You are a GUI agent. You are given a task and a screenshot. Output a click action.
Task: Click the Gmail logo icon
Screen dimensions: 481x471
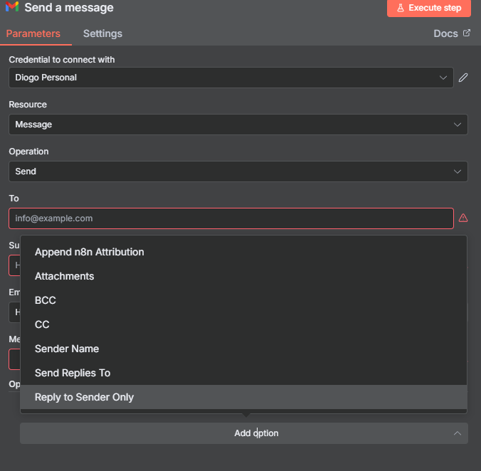point(12,8)
